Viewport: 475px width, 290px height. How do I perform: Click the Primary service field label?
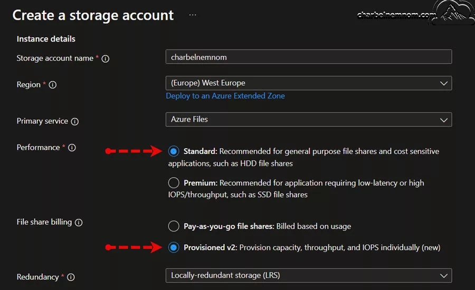pyautogui.click(x=42, y=121)
